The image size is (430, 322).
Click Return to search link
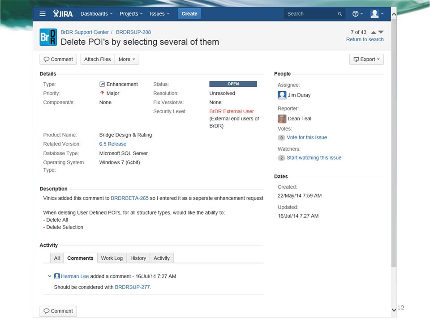click(x=365, y=39)
